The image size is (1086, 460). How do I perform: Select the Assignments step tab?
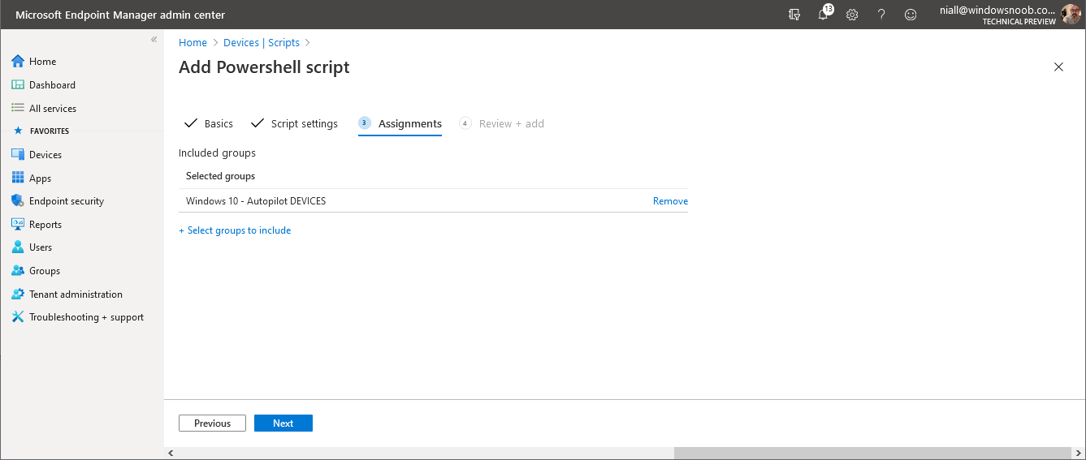[x=400, y=123]
